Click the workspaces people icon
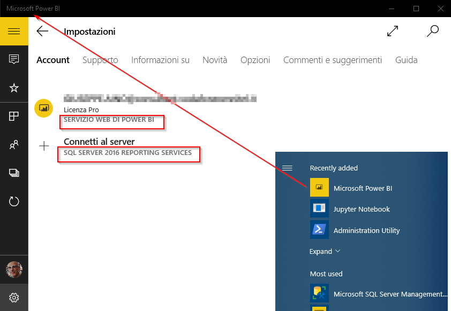 click(14, 144)
